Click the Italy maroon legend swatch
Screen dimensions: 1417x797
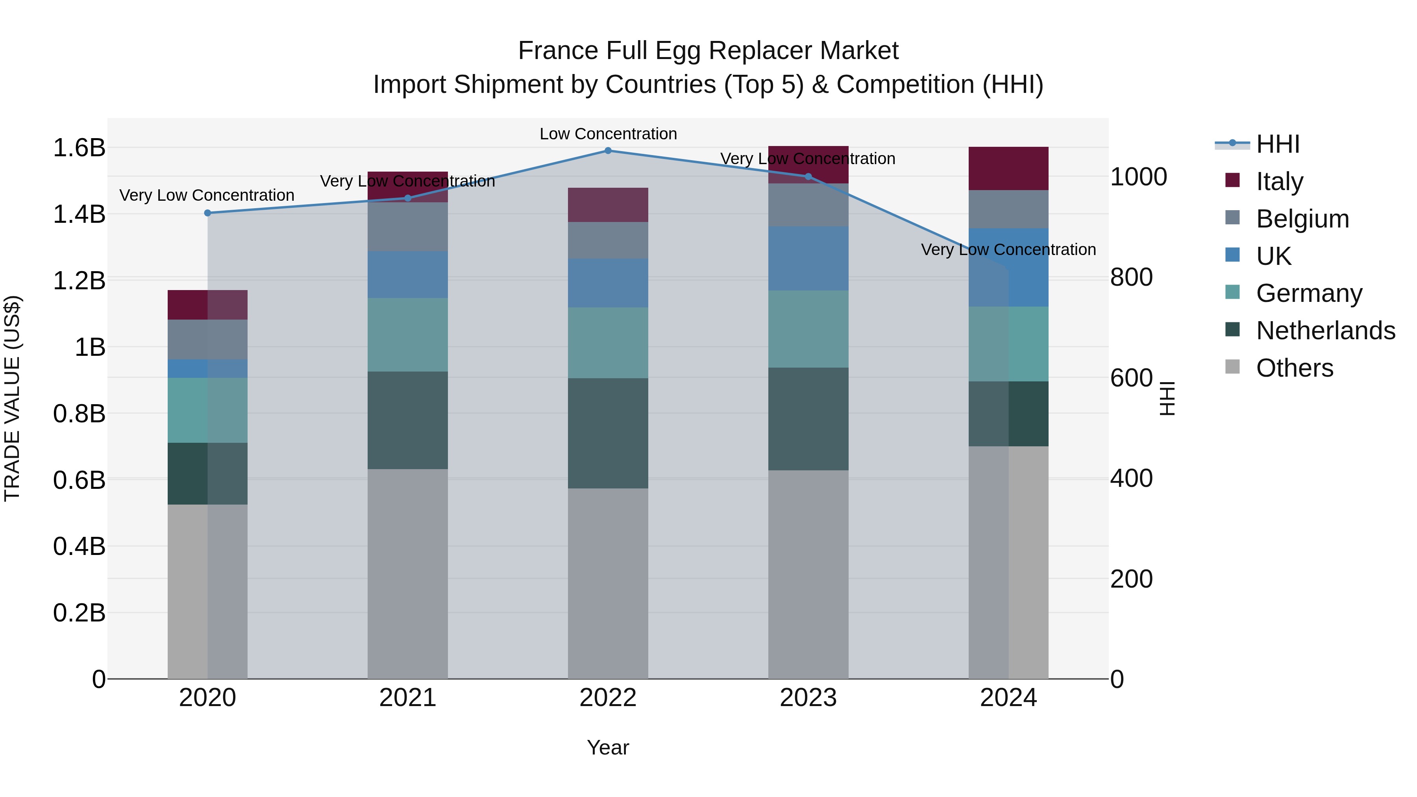point(1233,180)
